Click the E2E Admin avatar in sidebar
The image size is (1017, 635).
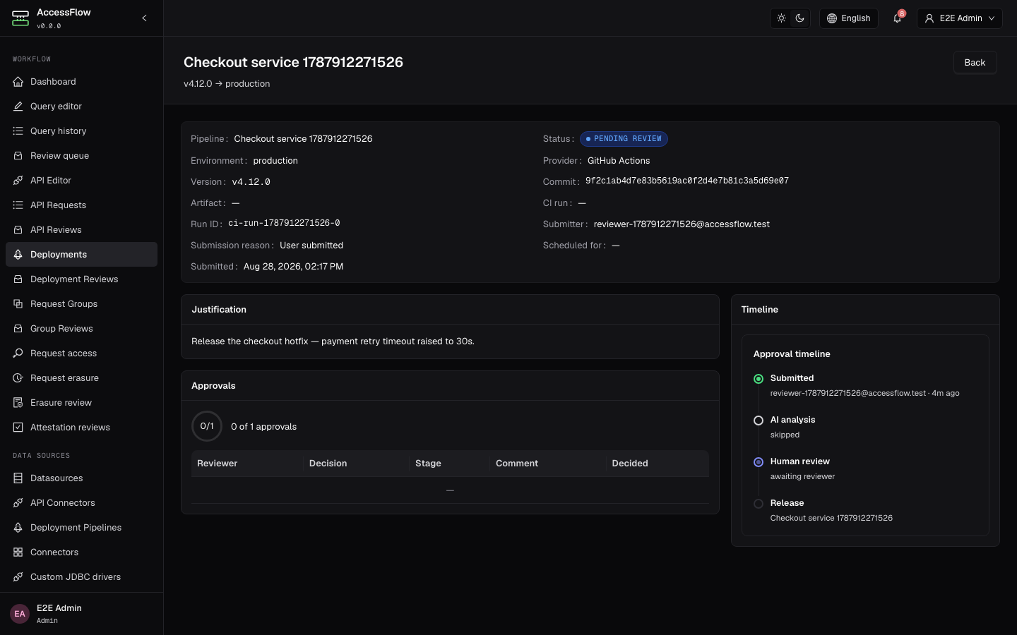coord(20,614)
